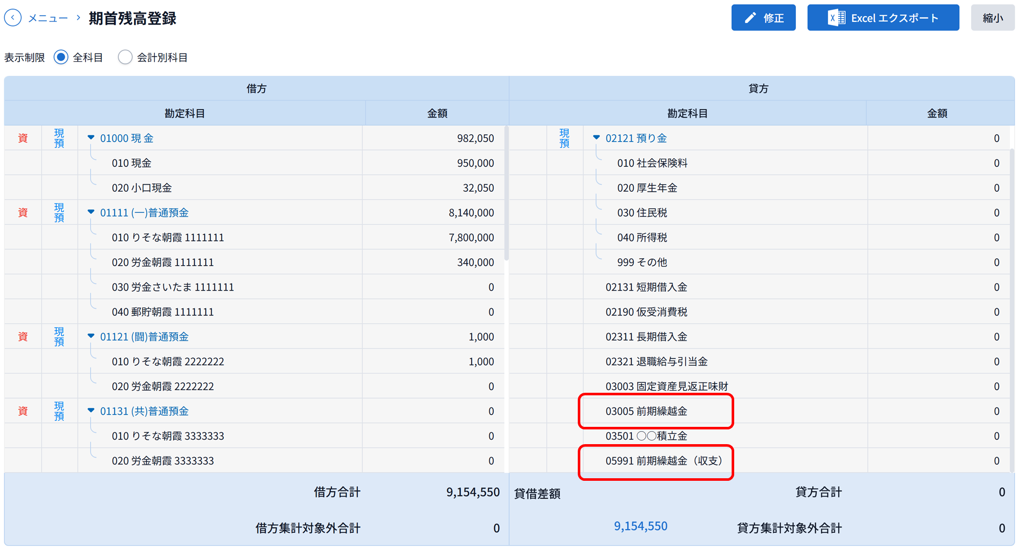This screenshot has width=1019, height=551.
Task: Select the 010 りそな朝霞 1111111 row
Action: pyautogui.click(x=254, y=237)
